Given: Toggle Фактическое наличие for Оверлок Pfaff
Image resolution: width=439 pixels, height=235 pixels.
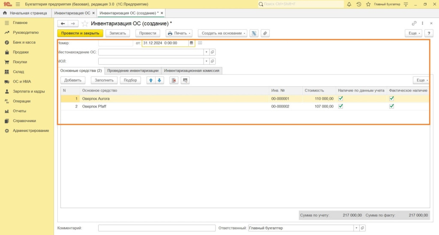Looking at the screenshot, I should tap(391, 106).
